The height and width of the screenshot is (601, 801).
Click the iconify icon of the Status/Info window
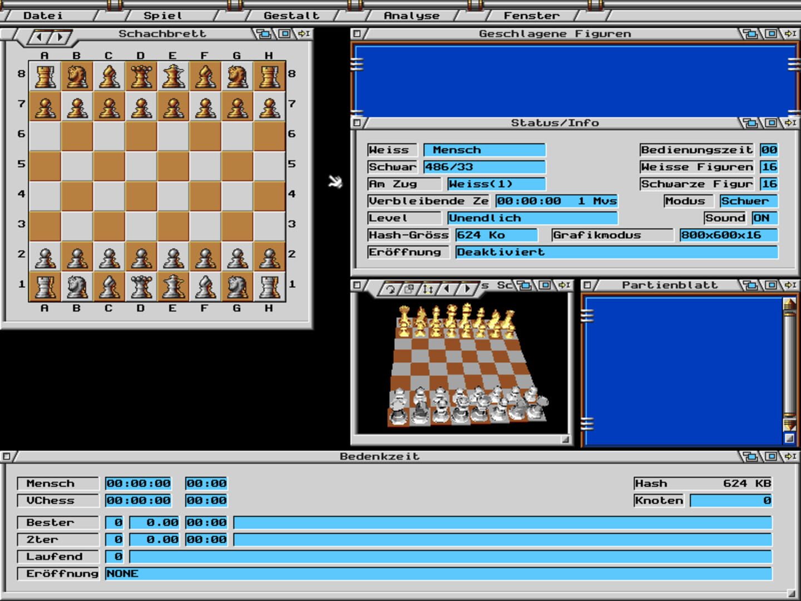point(791,122)
